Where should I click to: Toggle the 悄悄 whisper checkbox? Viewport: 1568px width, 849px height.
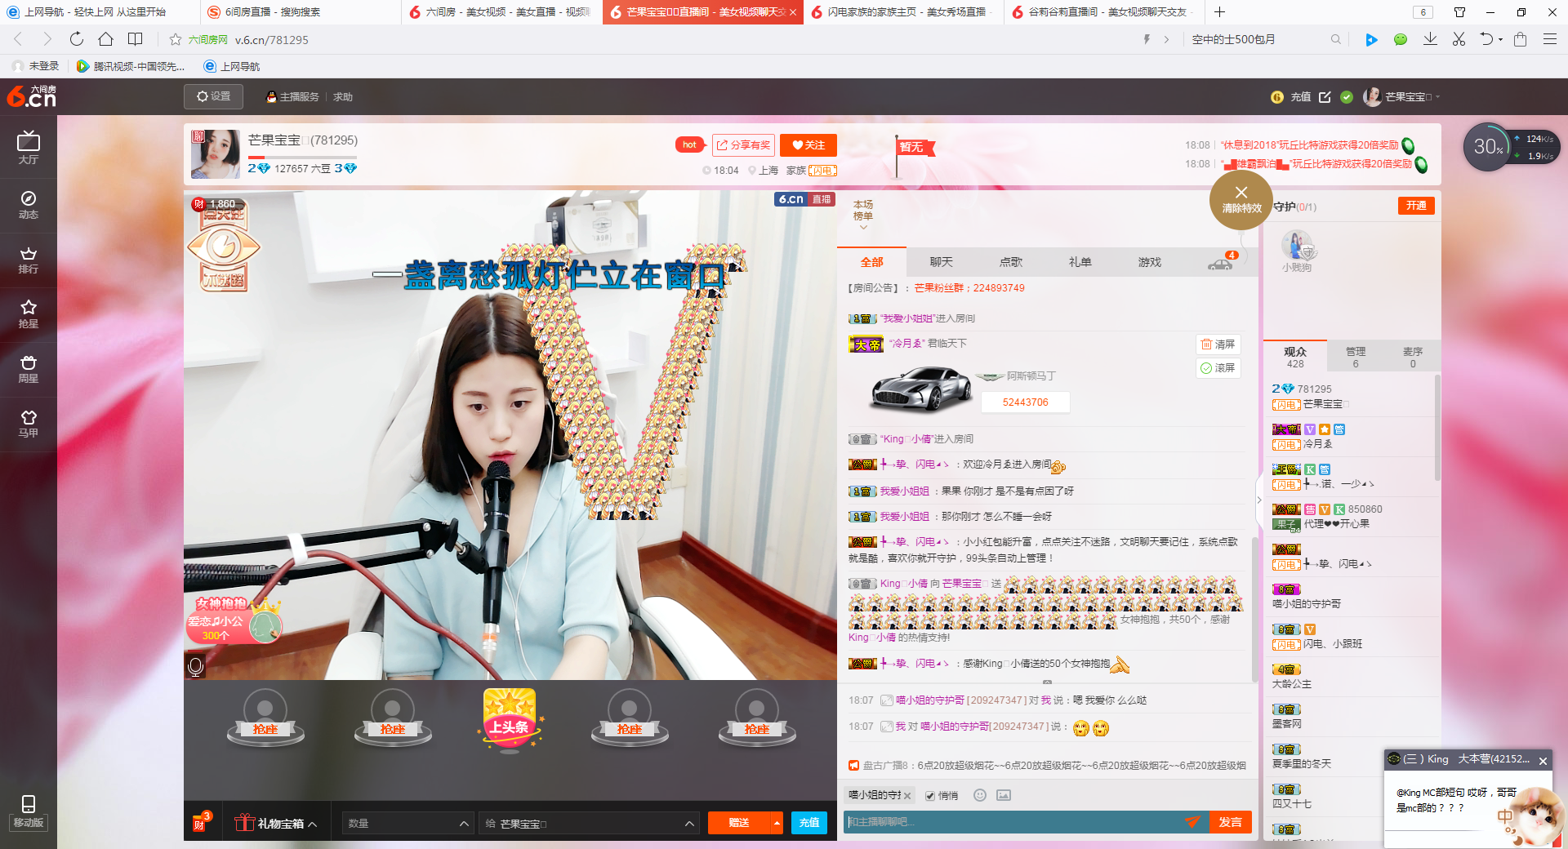click(x=930, y=796)
